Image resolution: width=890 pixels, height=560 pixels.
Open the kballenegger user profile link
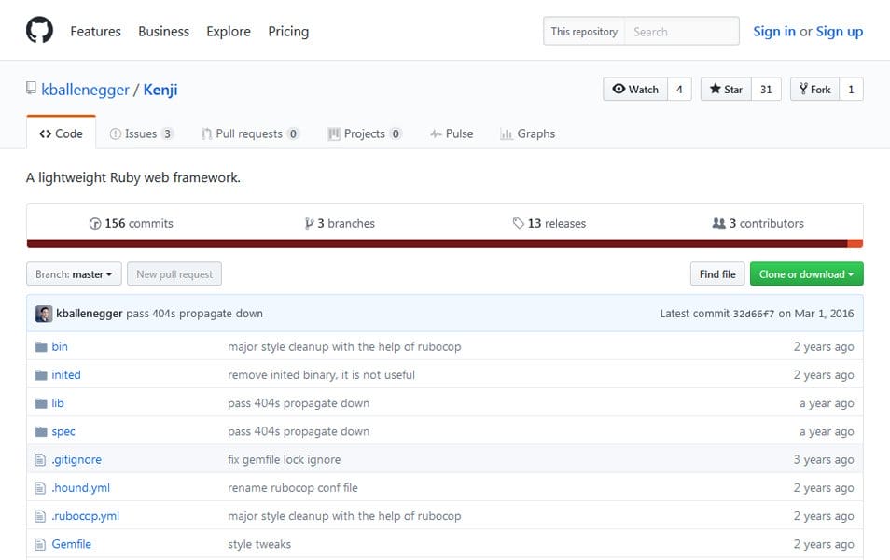pos(85,90)
